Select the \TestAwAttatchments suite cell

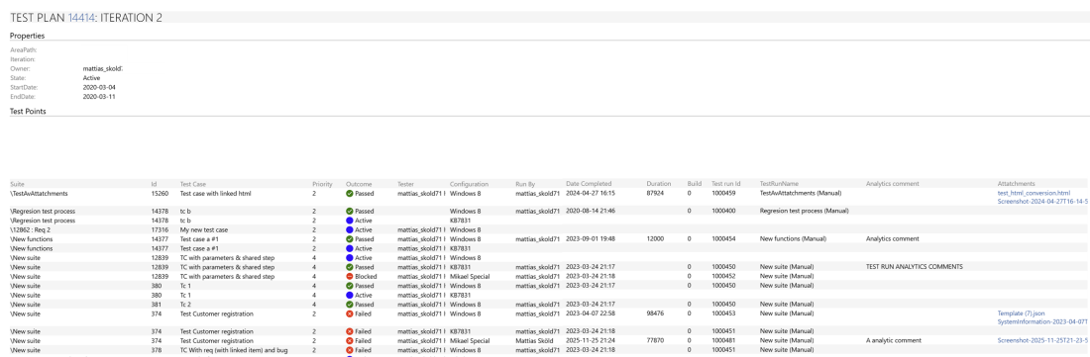coord(39,194)
